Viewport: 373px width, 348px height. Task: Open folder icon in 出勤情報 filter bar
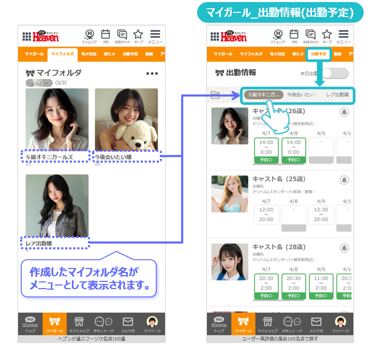pos(215,95)
